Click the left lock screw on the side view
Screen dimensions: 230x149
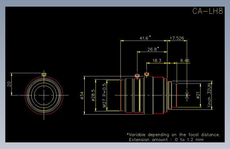137,76
